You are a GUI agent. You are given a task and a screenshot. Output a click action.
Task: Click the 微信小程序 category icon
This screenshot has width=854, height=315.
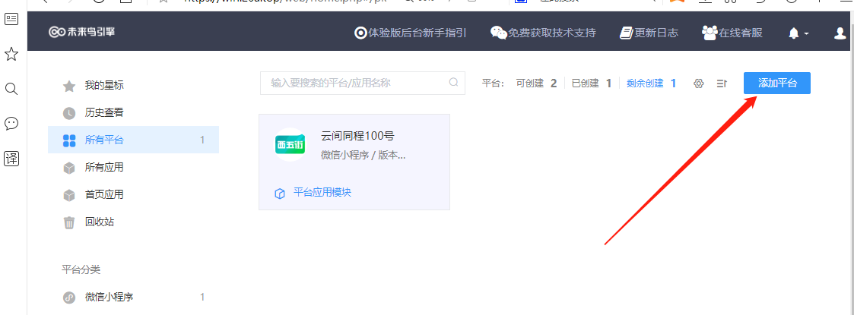point(69,298)
